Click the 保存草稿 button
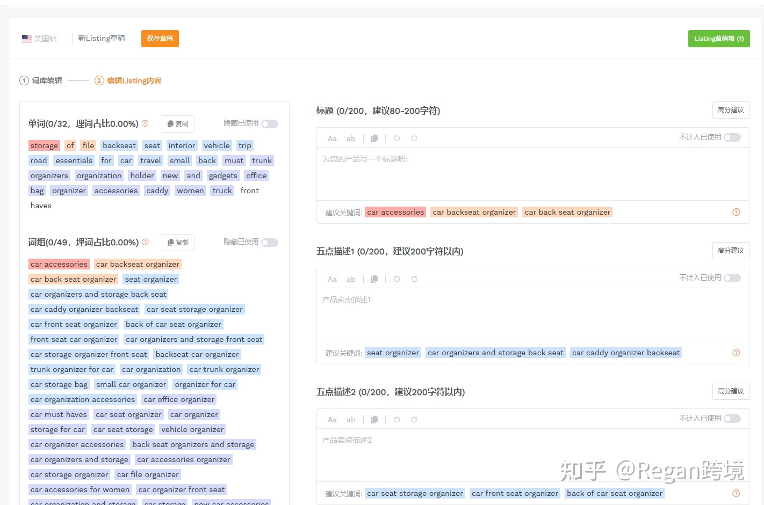The width and height of the screenshot is (764, 505). point(160,38)
